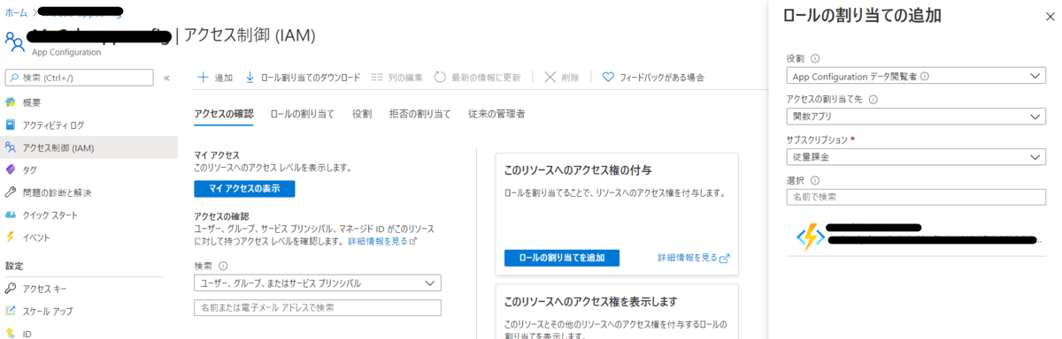Screen dimensions: 1062x339
Task: Switch to the ロールの割り当て tab
Action: pyautogui.click(x=303, y=114)
